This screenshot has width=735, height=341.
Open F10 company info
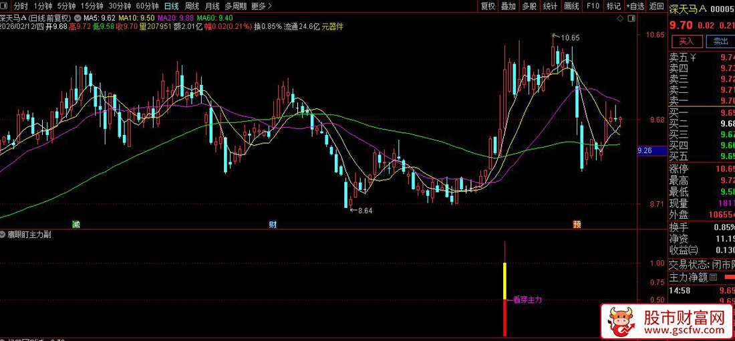tap(593, 6)
